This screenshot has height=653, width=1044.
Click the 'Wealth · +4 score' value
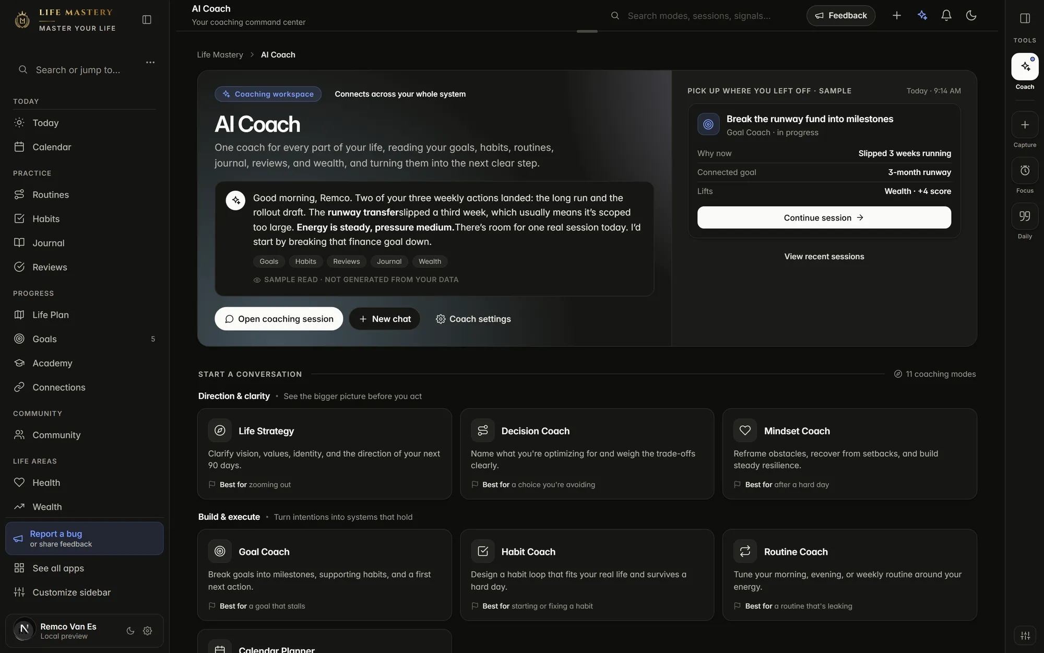coord(918,191)
